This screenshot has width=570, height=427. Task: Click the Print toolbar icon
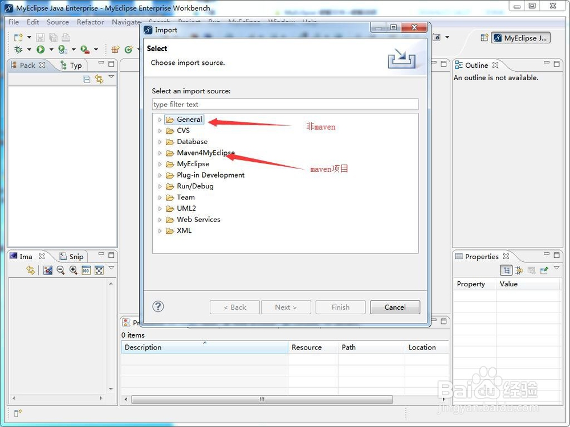tap(66, 38)
